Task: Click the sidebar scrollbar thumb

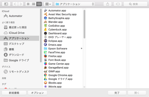Action: coord(41,35)
